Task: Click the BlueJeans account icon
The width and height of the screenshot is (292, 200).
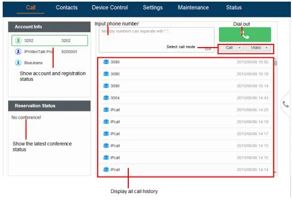Action: click(18, 63)
